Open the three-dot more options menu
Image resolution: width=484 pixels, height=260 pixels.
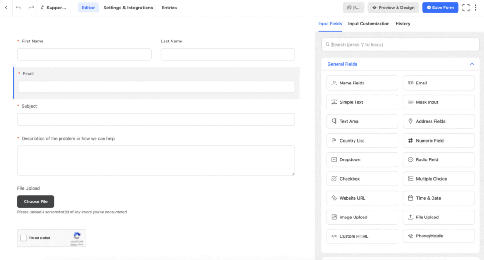click(475, 8)
